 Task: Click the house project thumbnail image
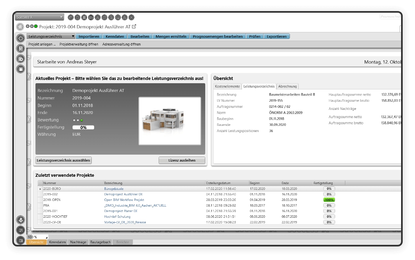[x=170, y=121]
